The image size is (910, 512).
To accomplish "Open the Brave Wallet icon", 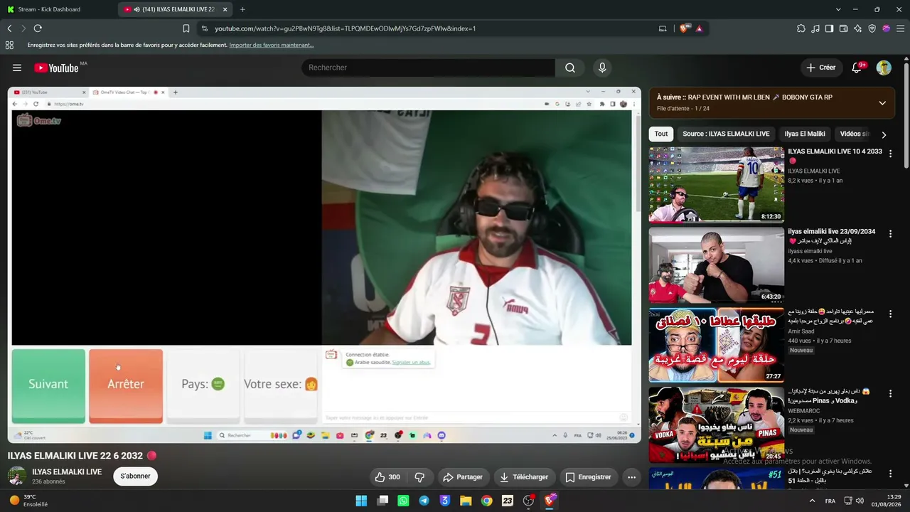I will tap(844, 28).
